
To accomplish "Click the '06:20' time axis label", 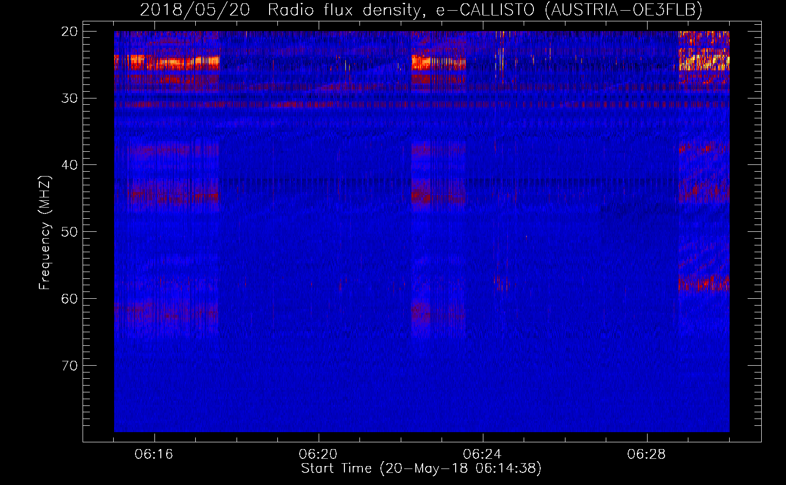I will (319, 454).
